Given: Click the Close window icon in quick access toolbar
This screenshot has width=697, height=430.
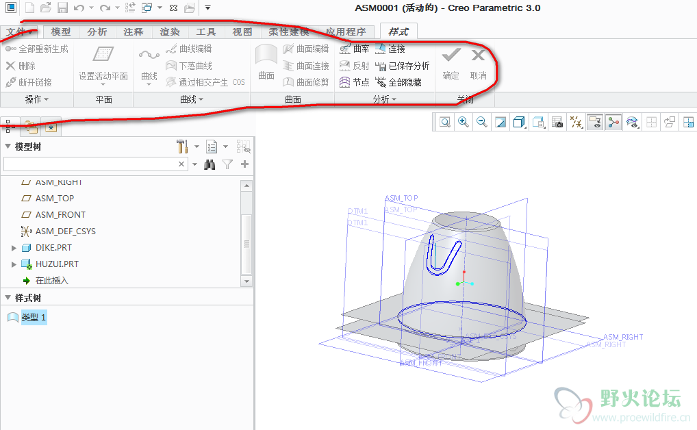Looking at the screenshot, I should (x=174, y=8).
